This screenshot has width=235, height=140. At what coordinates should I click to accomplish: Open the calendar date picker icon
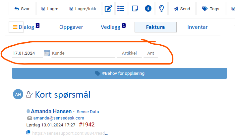point(47,53)
